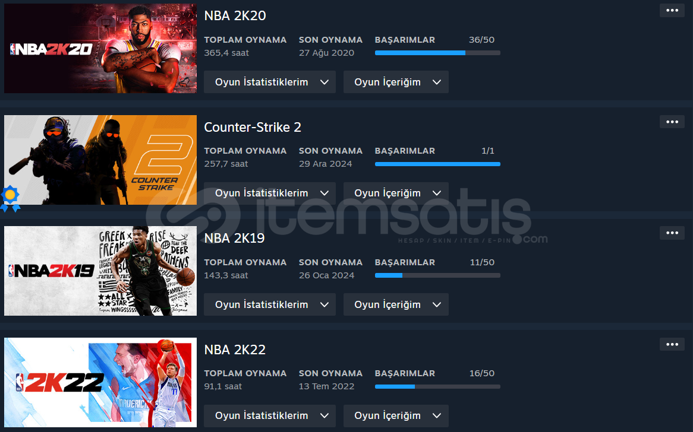Open the three-dots menu for NBA 2K22

click(672, 344)
